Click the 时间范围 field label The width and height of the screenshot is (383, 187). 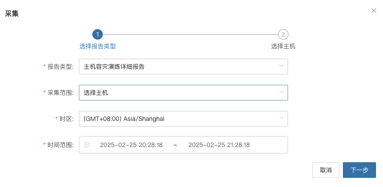pyautogui.click(x=60, y=145)
